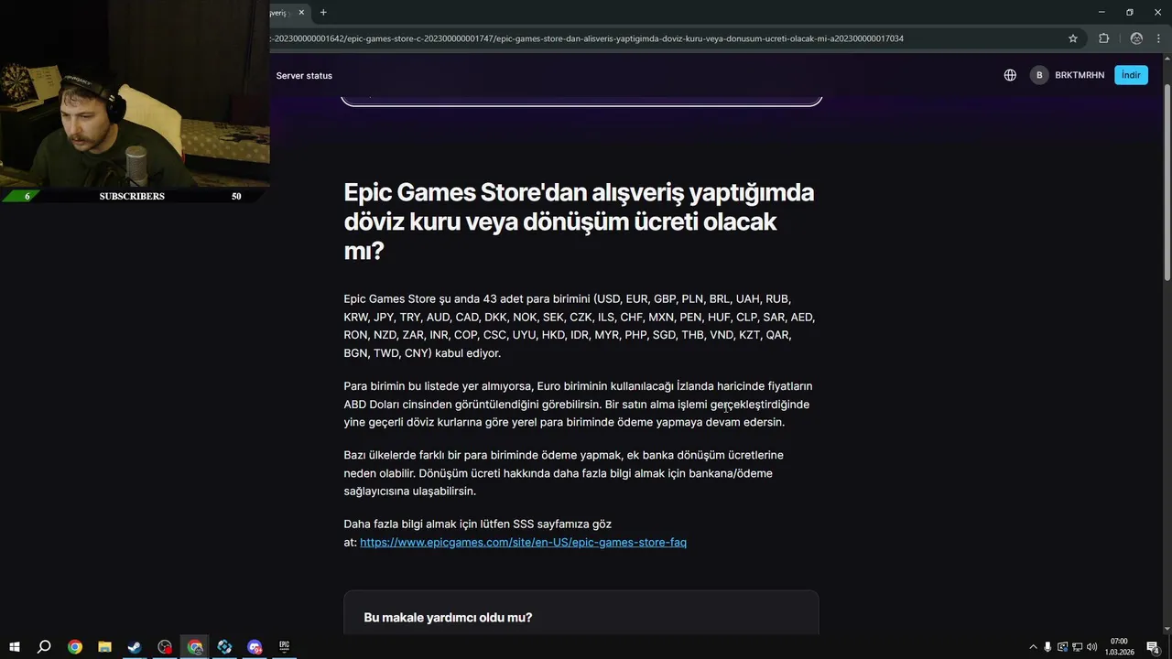Open Windows taskbar search
1172x659 pixels.
pos(44,647)
